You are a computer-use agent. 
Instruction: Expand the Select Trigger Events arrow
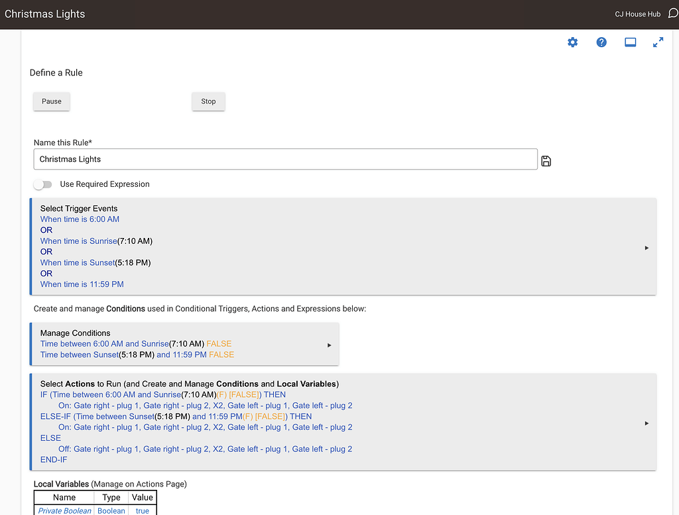click(x=647, y=248)
